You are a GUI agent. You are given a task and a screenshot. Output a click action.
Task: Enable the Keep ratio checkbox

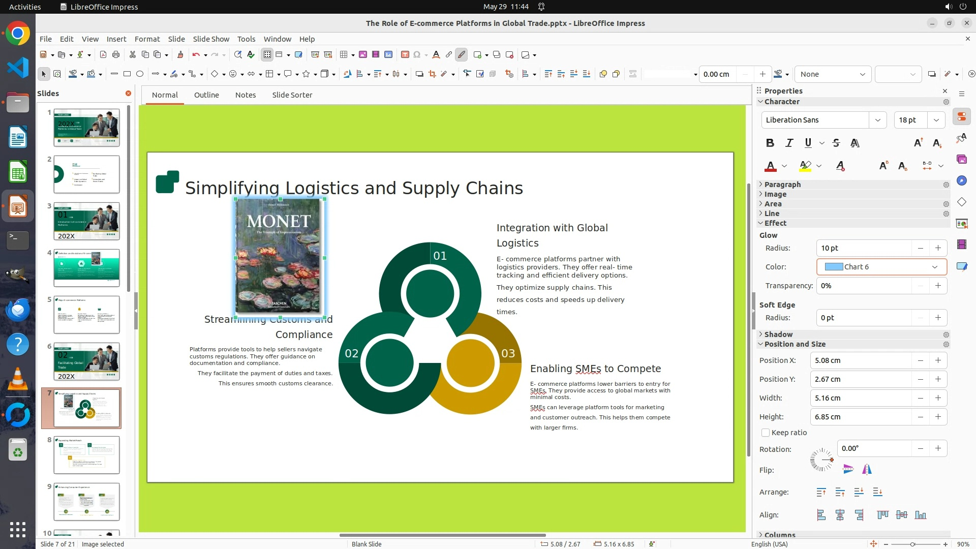766,433
